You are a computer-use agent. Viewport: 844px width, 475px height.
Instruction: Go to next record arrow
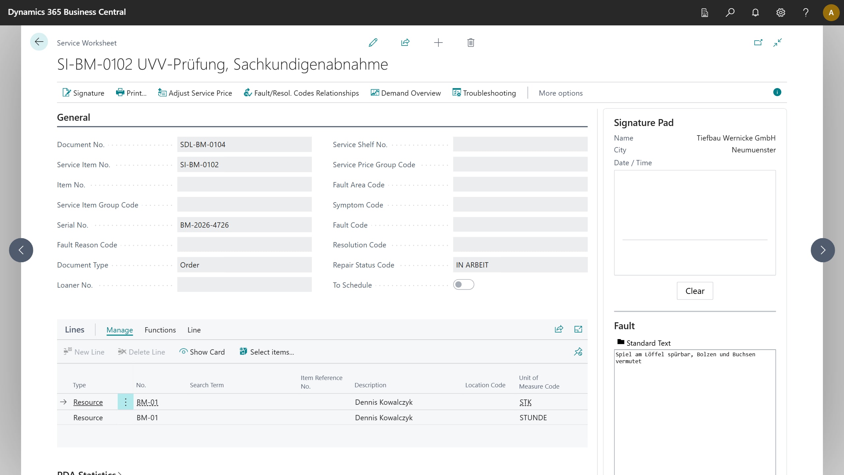coord(823,250)
